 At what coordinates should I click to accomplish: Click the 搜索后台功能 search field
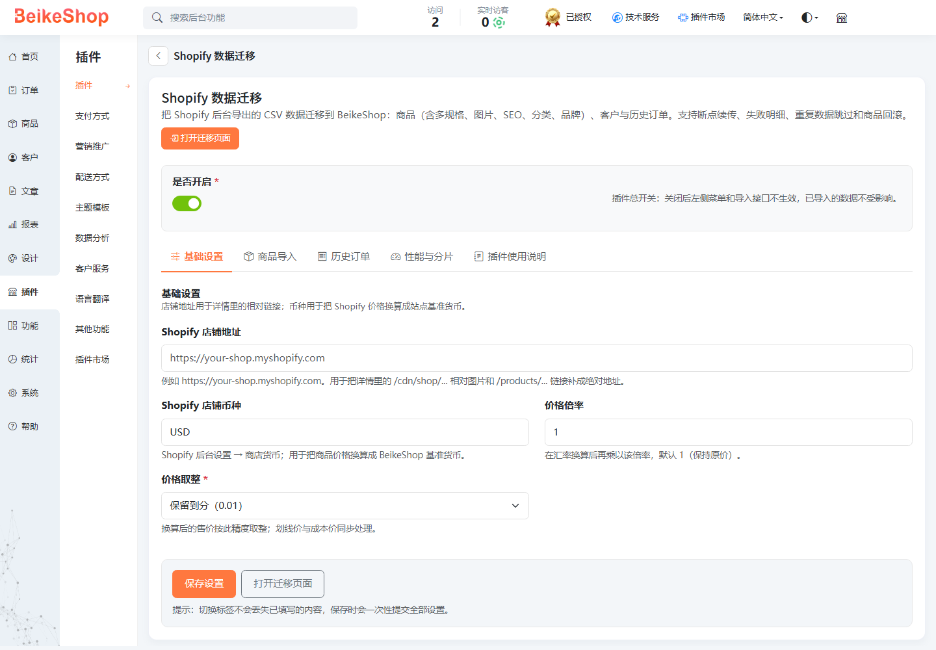coord(250,18)
